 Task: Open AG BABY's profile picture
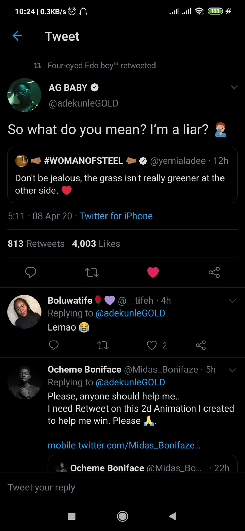point(24,95)
